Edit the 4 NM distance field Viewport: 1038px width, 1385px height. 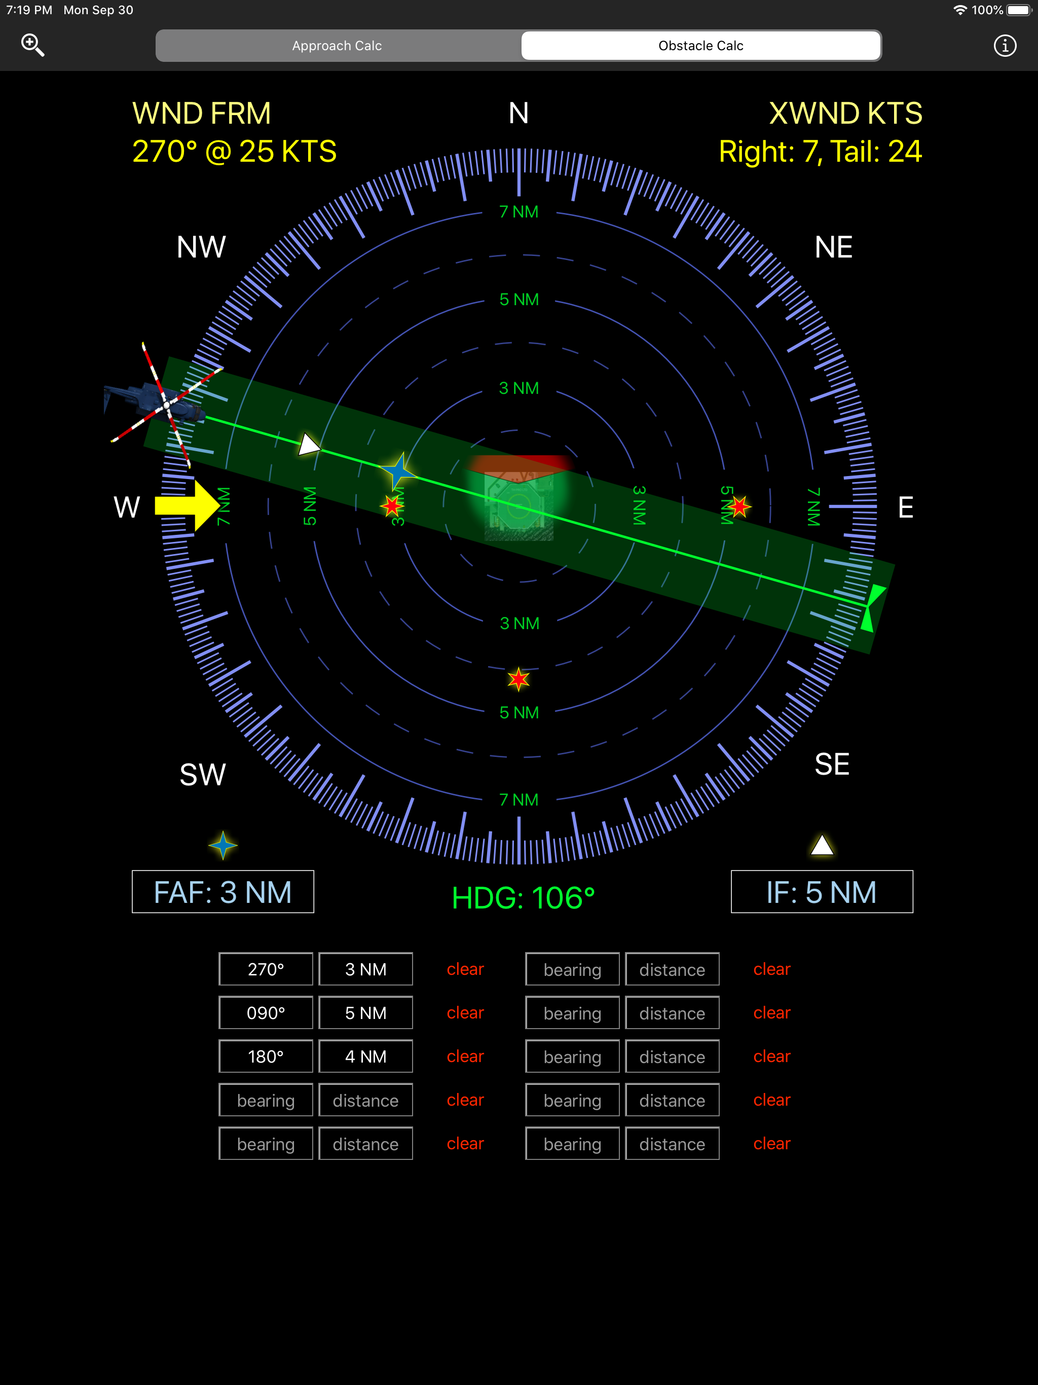coord(365,1056)
